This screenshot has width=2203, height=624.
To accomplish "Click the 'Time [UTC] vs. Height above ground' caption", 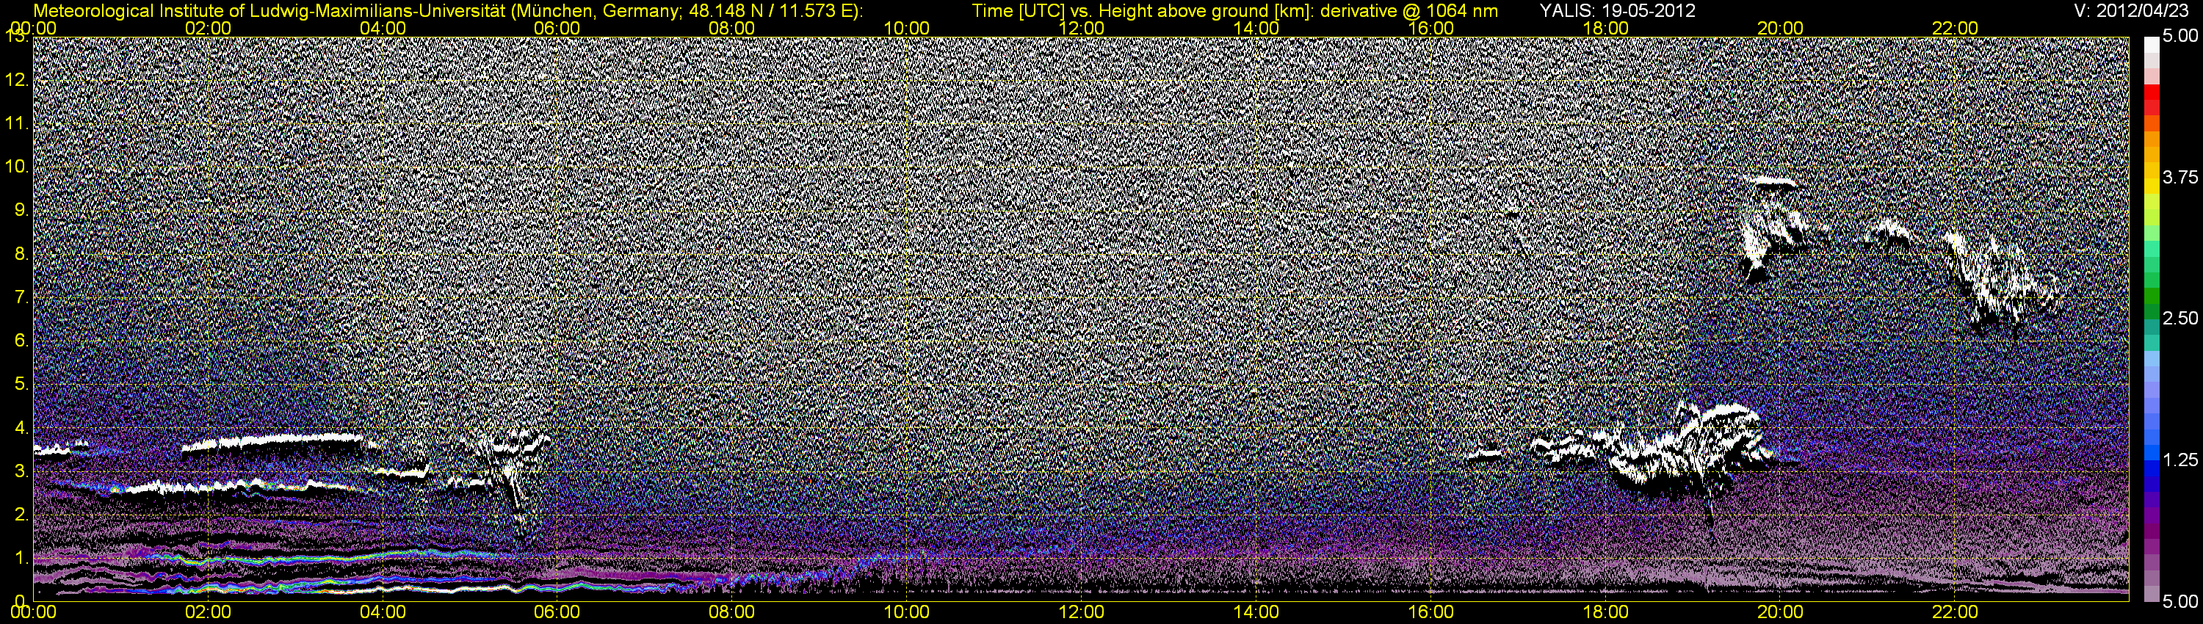I will (1235, 11).
